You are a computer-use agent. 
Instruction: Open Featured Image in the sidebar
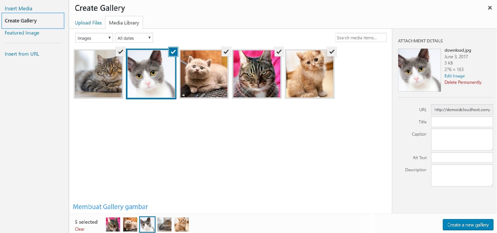(22, 33)
